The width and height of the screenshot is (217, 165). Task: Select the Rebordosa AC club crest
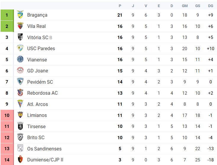(x=20, y=93)
